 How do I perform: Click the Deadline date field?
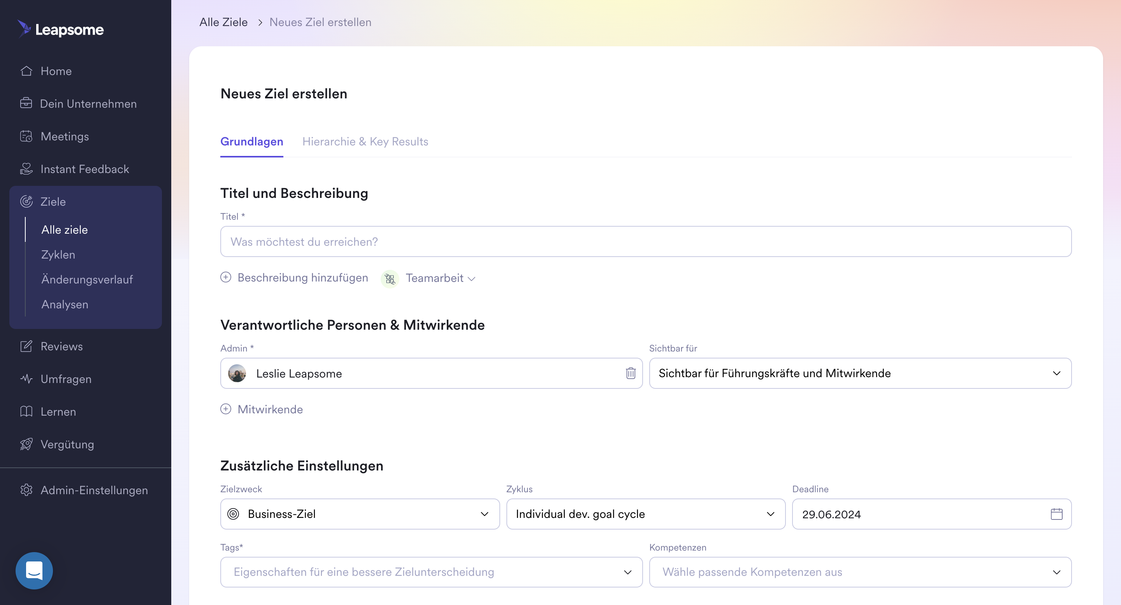pyautogui.click(x=932, y=514)
